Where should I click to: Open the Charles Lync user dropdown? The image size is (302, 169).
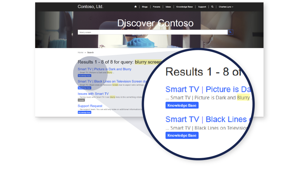[x=226, y=7]
